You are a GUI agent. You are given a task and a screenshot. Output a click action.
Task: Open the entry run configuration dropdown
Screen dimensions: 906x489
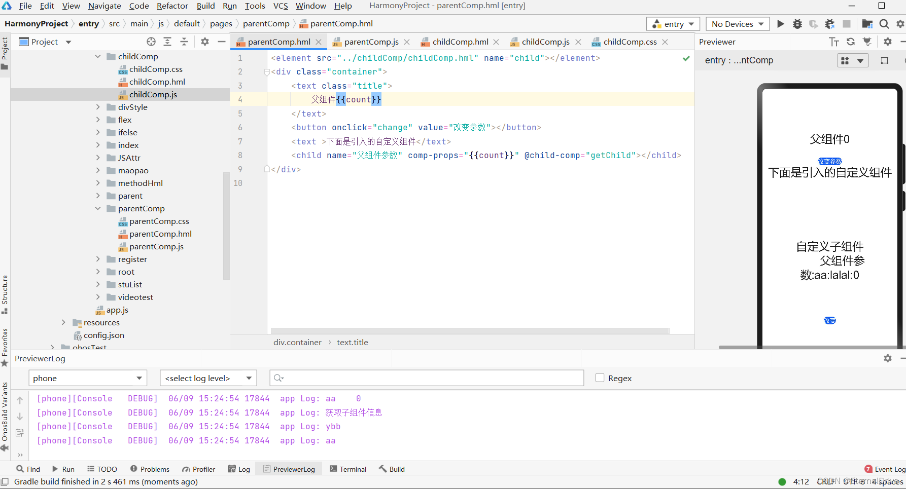(673, 24)
